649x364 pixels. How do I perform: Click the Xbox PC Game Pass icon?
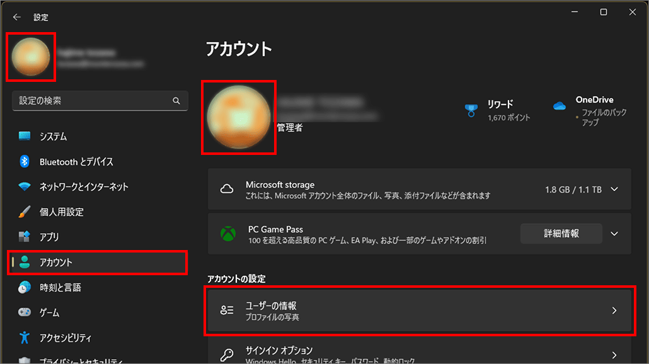228,234
